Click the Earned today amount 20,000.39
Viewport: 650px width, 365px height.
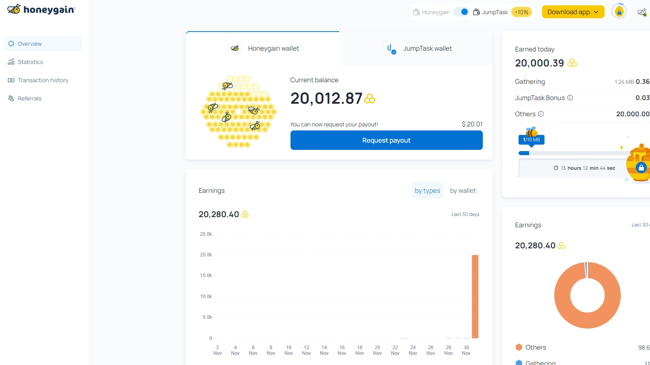click(540, 63)
